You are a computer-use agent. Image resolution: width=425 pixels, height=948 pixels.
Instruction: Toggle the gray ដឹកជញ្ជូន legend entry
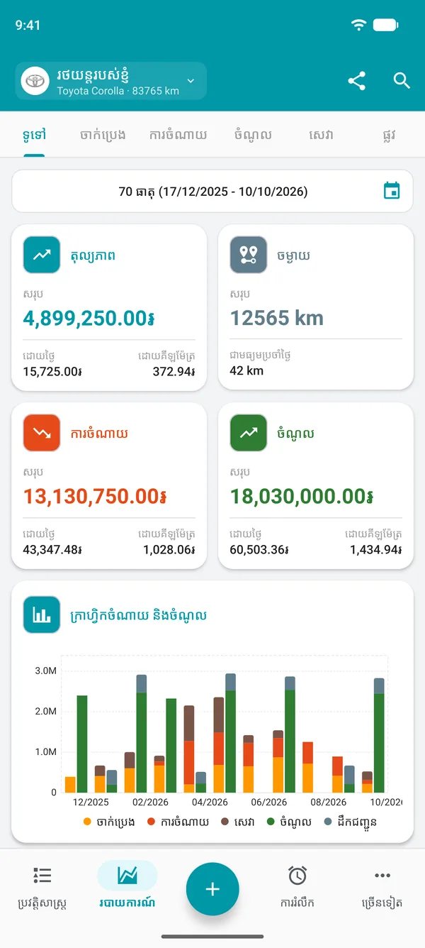(x=350, y=822)
